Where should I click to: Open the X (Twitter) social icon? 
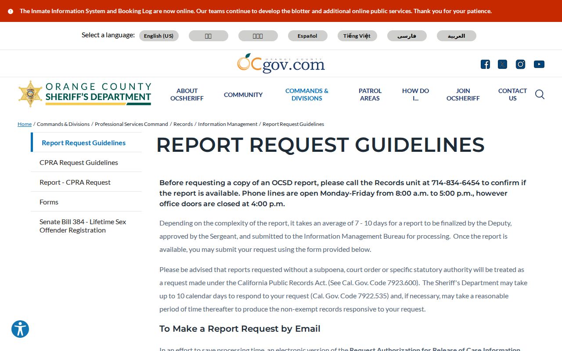point(502,64)
